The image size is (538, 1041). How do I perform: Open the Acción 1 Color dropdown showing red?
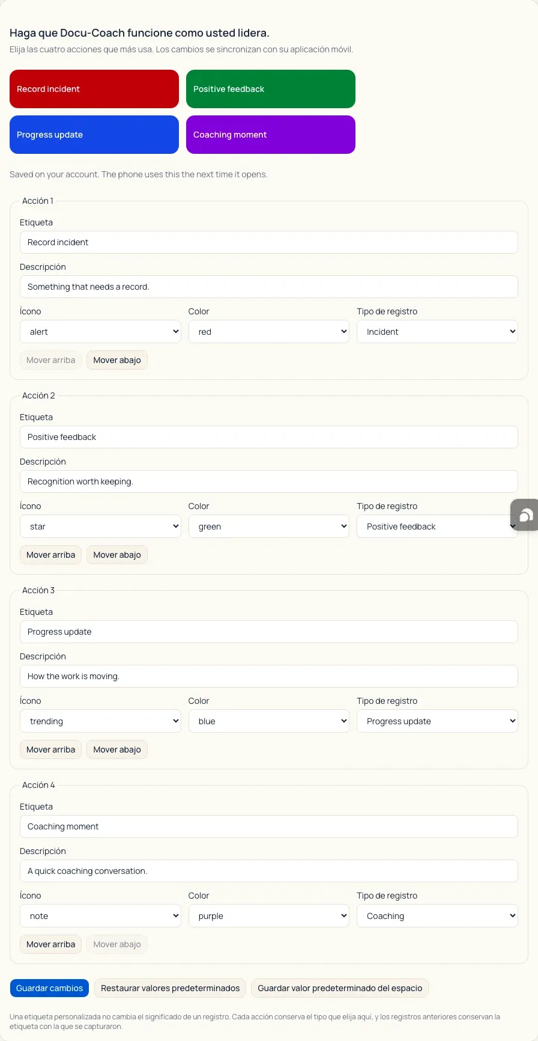click(269, 332)
